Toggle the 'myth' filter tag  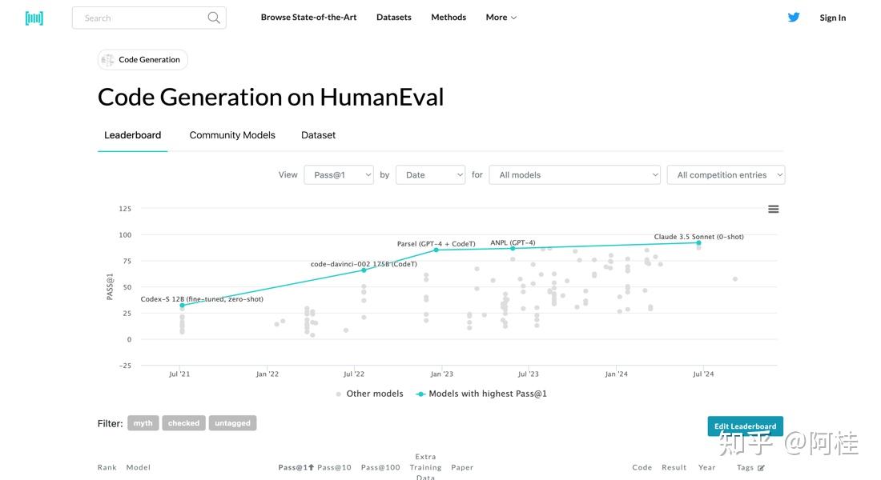pyautogui.click(x=143, y=423)
